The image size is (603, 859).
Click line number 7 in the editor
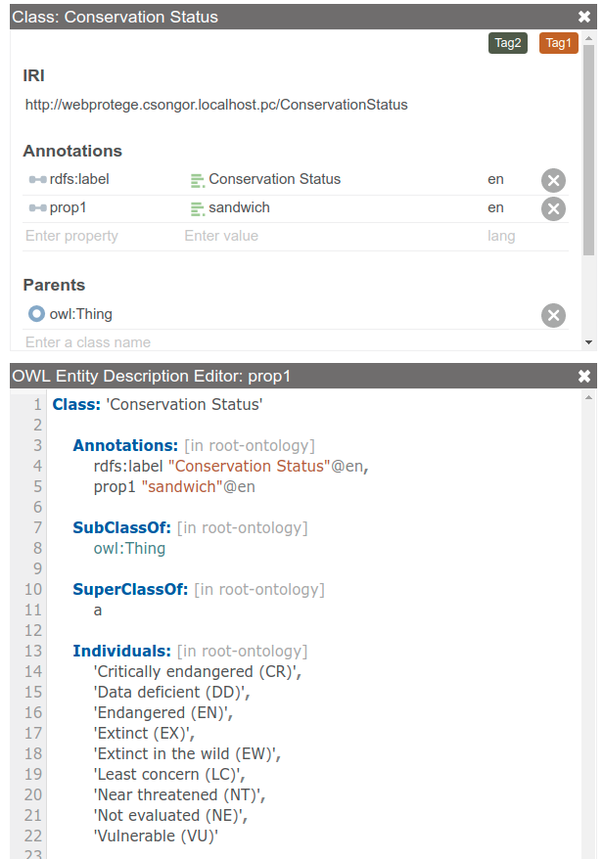pyautogui.click(x=36, y=527)
